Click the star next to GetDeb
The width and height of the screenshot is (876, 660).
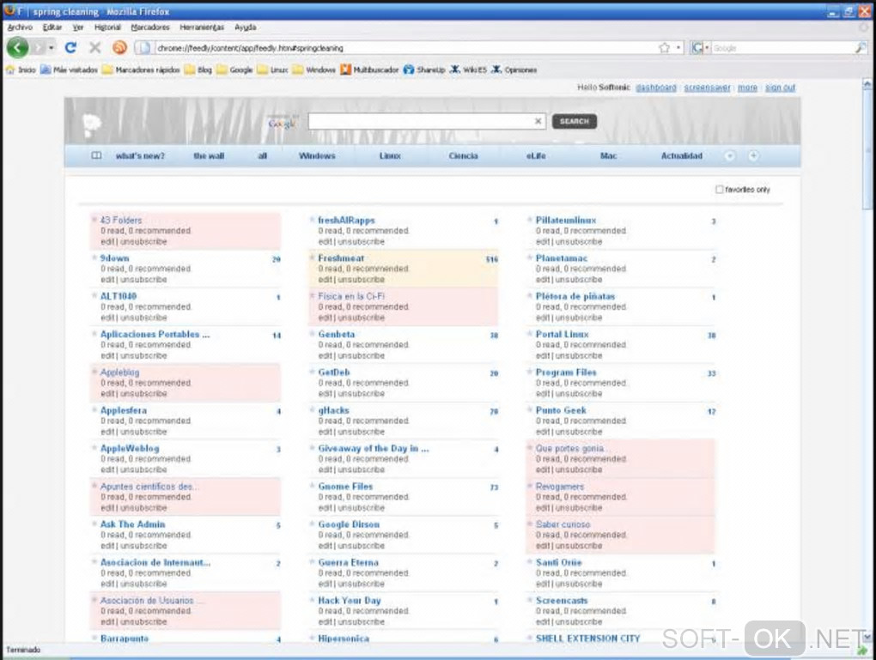coord(313,372)
